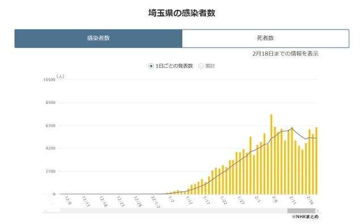Viewport: 363px width, 224px height.
Task: Click the tallest yellow bar in the chart
Action: click(271, 154)
